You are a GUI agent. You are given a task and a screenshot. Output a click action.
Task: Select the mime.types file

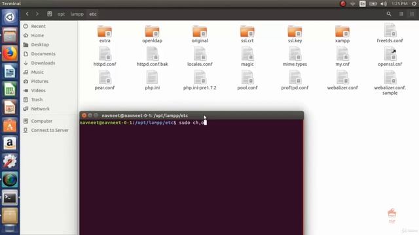(x=295, y=57)
